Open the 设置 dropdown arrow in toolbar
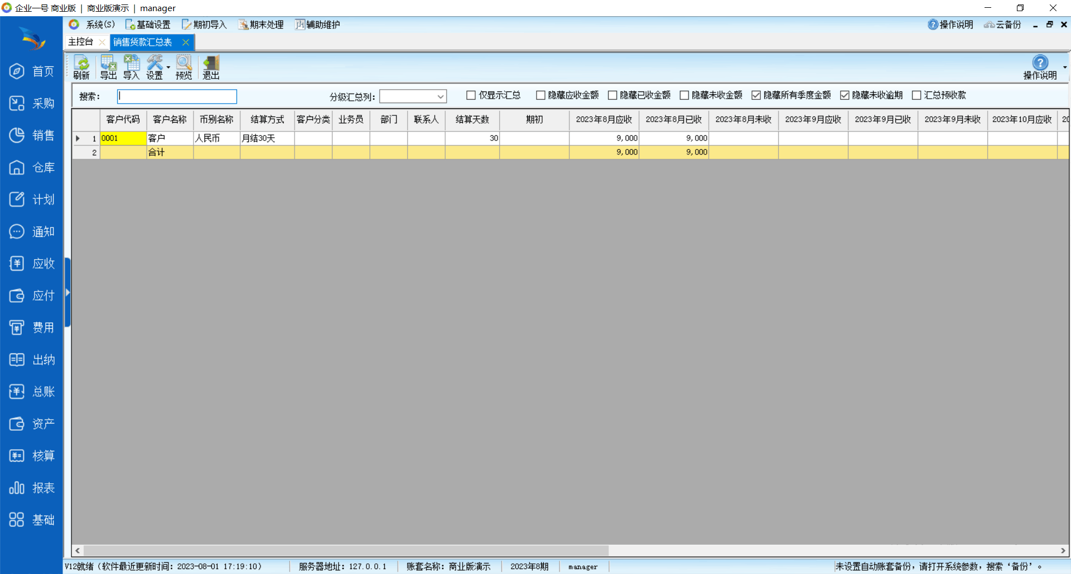 (x=168, y=68)
